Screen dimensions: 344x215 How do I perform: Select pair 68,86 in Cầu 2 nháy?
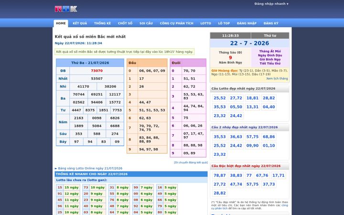point(269,137)
